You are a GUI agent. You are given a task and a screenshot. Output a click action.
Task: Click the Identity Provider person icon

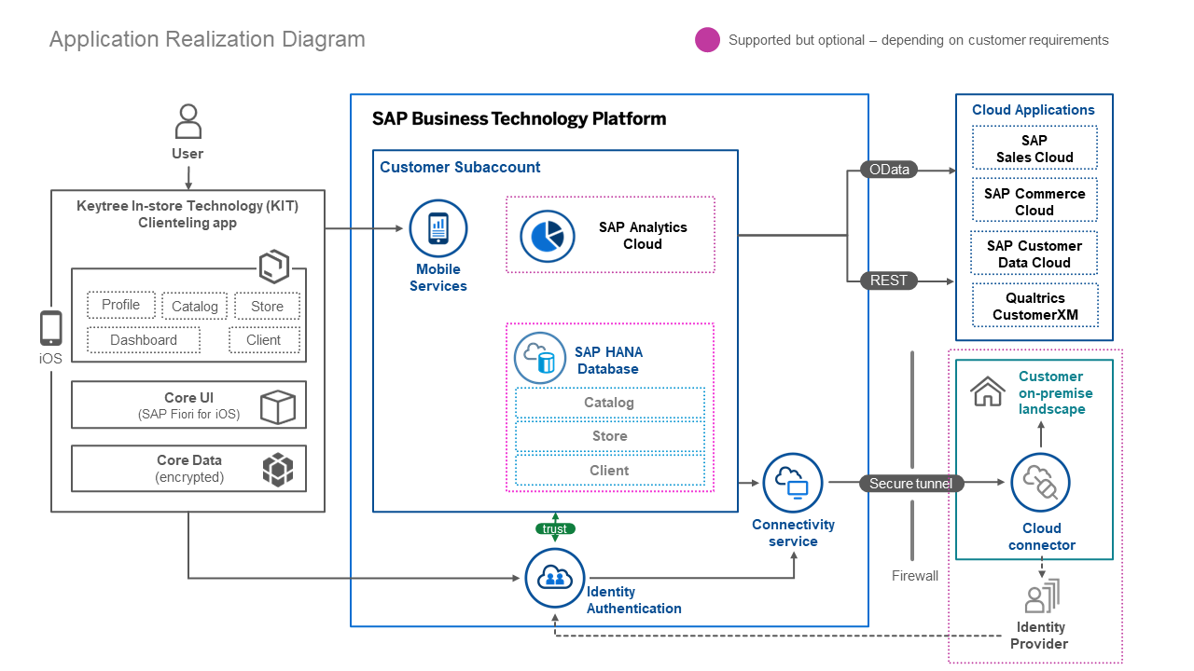pyautogui.click(x=1042, y=596)
